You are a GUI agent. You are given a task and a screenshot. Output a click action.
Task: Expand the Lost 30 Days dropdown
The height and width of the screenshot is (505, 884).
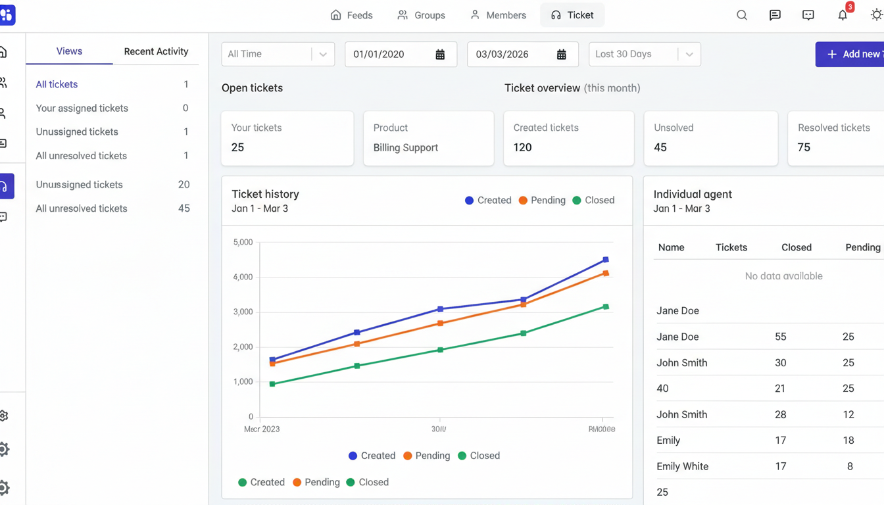[645, 54]
